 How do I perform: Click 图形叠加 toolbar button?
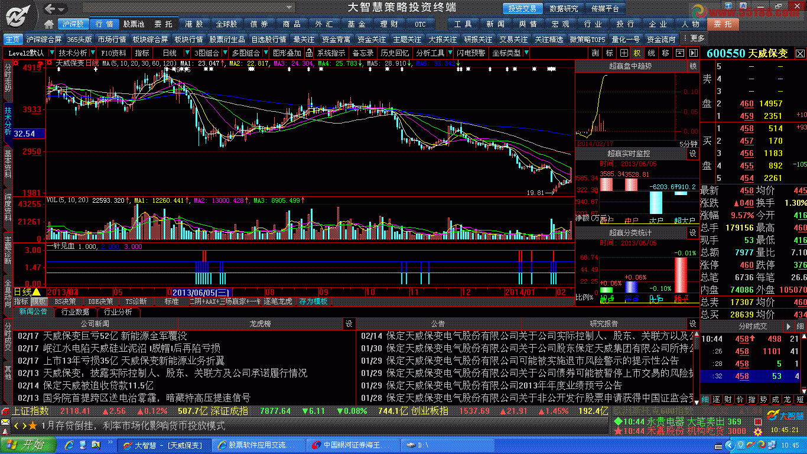(287, 53)
